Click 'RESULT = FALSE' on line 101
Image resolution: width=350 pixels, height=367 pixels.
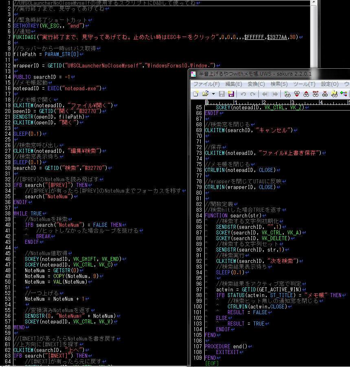click(247, 312)
